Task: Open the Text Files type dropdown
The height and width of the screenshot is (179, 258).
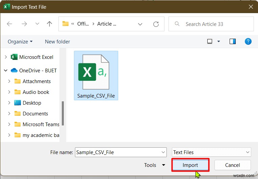Action: [211, 152]
